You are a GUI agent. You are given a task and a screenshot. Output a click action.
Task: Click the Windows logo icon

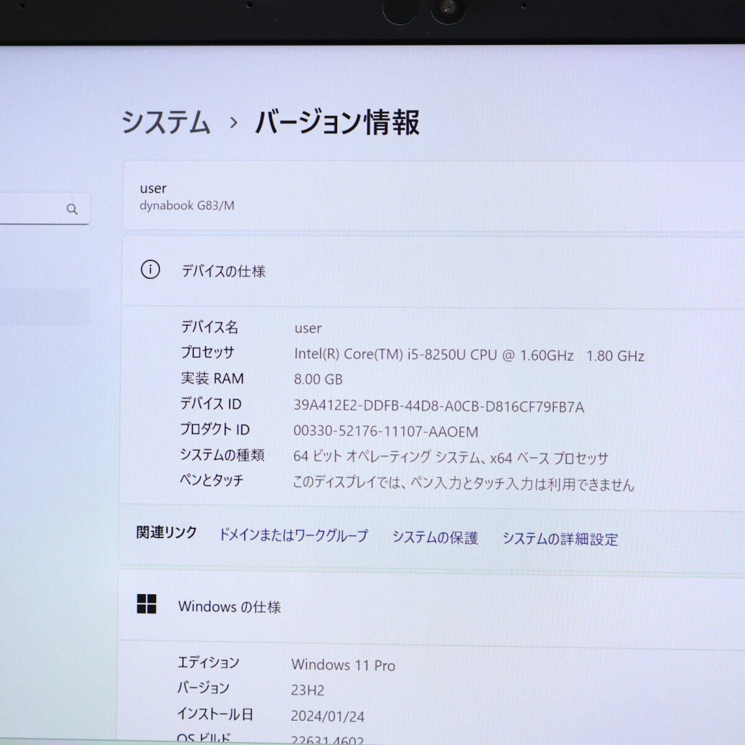point(147,603)
